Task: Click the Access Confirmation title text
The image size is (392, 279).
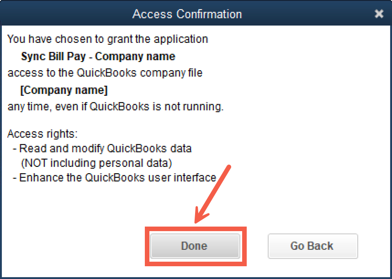Action: click(187, 14)
